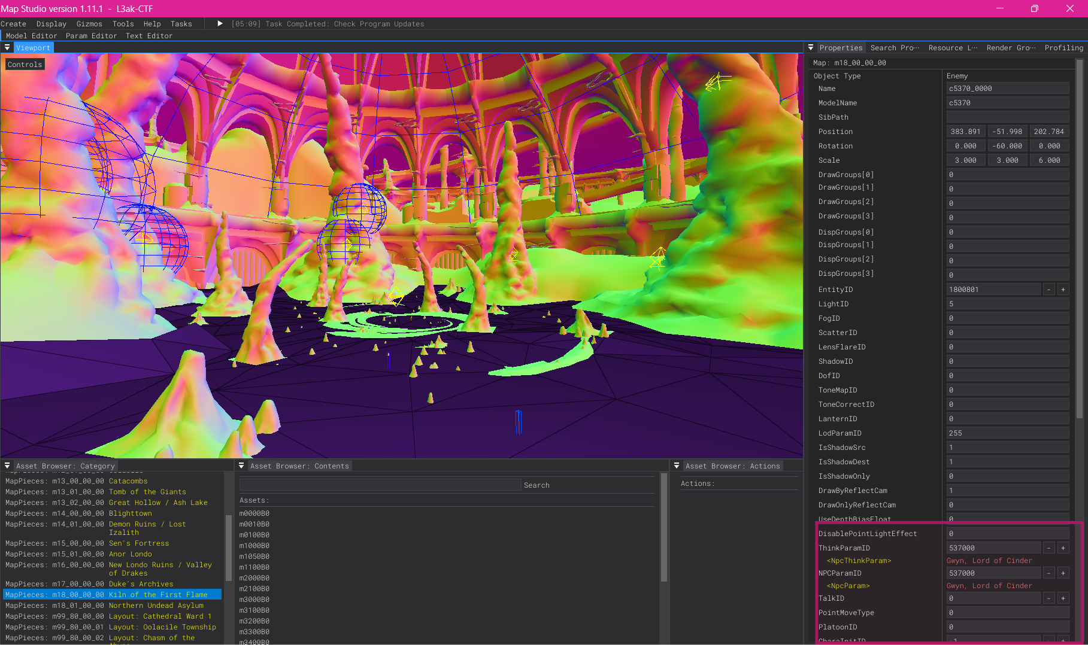
Task: Select asset m3200B0 in the contents list
Action: (254, 621)
